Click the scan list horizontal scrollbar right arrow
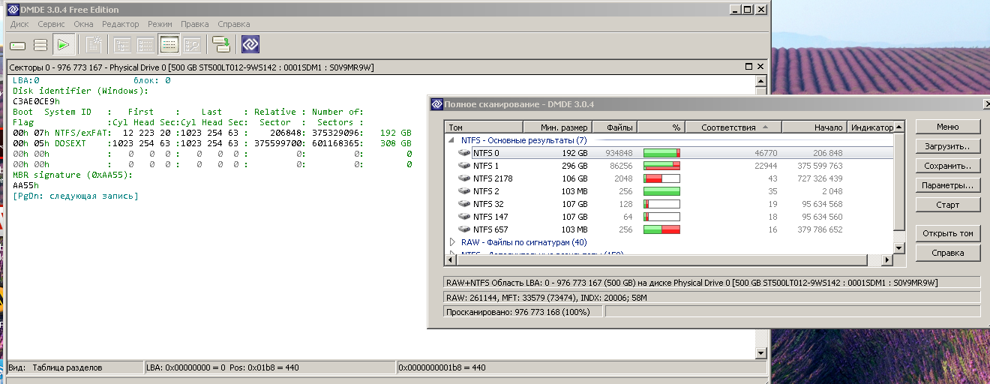990x384 pixels. pyautogui.click(x=887, y=259)
